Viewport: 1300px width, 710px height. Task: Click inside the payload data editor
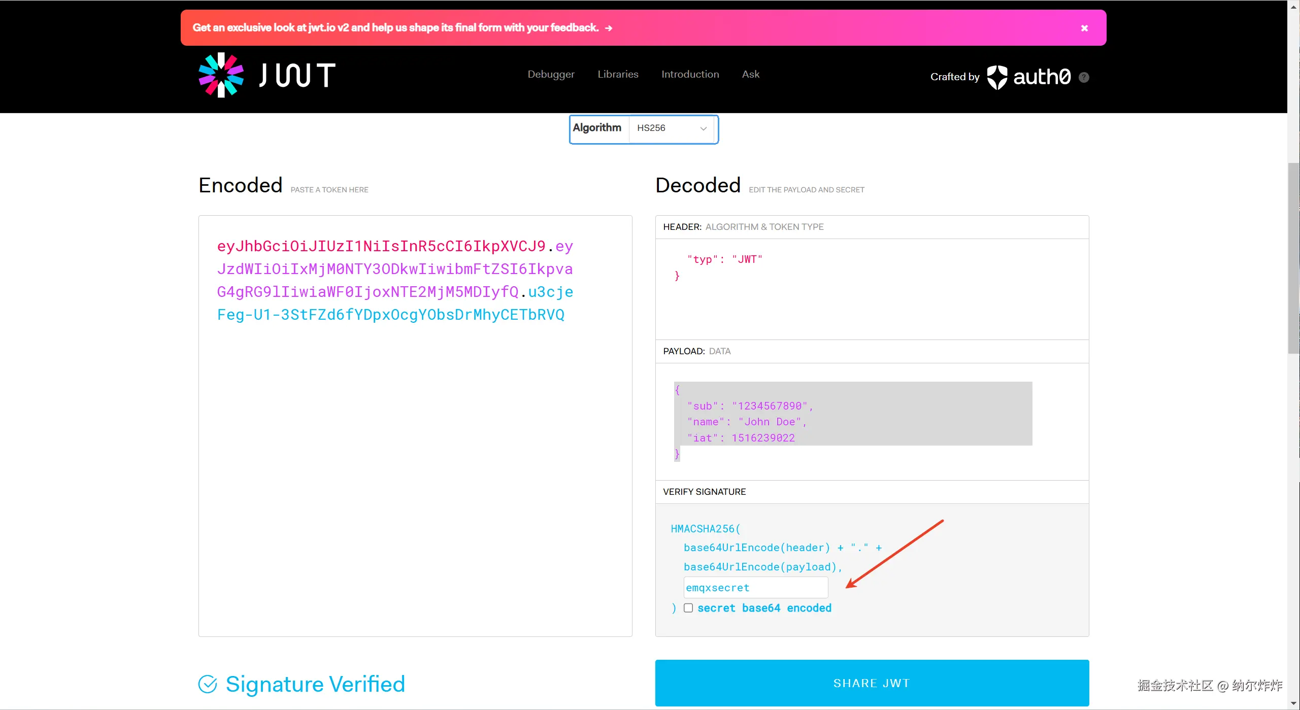coord(853,421)
